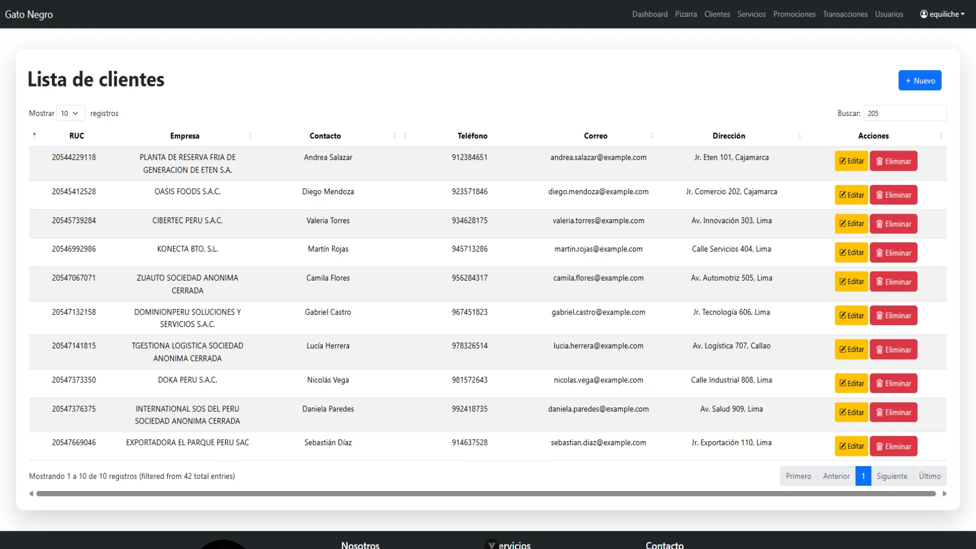Viewport: 976px width, 549px height.
Task: Open the Clientes nav item
Action: pyautogui.click(x=717, y=14)
